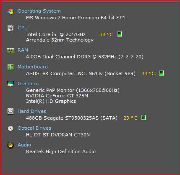180x175 pixels.
Task: Click the Windows logo icon beside Operating System
Action: coord(10,11)
